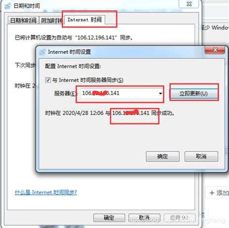The height and width of the screenshot is (228, 229).
Task: Click the 服务器 server address input field
Action: 122,93
